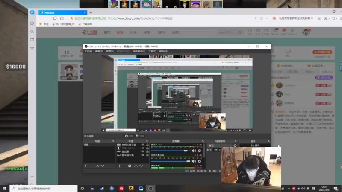
Task: Click the Stop Streaming button in OBS
Action: coord(254,145)
